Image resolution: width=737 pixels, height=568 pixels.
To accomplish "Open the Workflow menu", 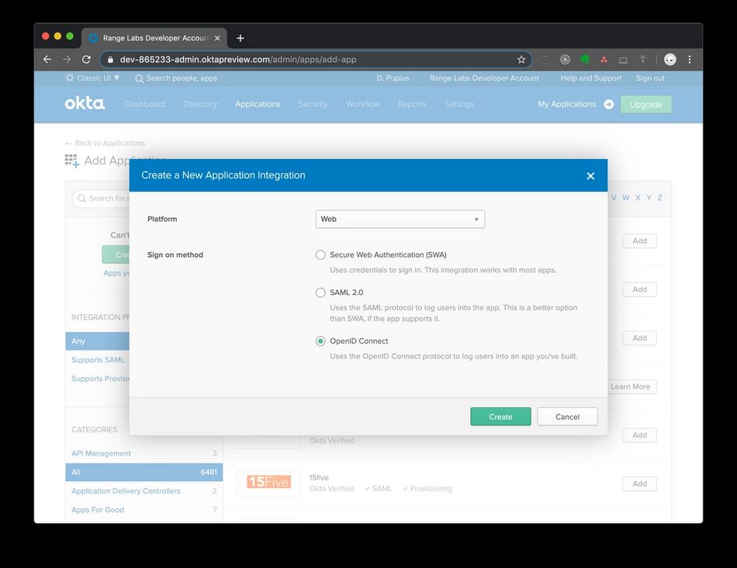I will pyautogui.click(x=363, y=104).
